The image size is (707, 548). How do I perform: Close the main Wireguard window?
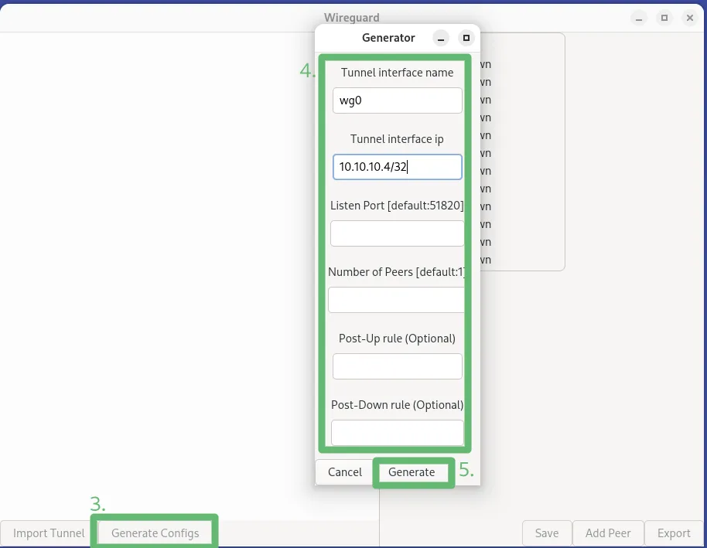coord(689,17)
